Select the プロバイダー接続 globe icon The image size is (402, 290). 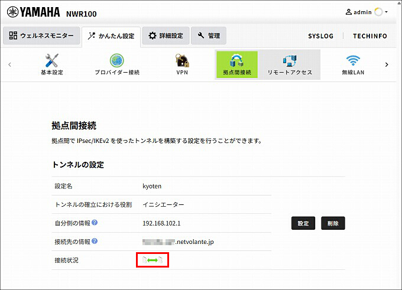pyautogui.click(x=117, y=61)
